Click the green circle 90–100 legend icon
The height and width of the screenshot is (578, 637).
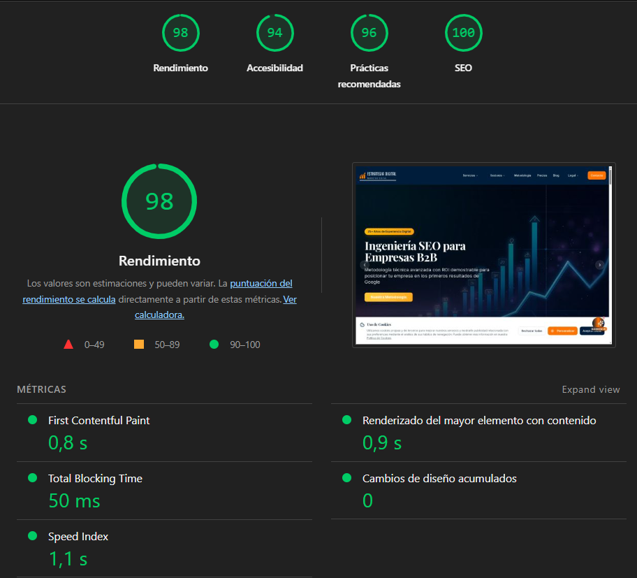pos(214,345)
